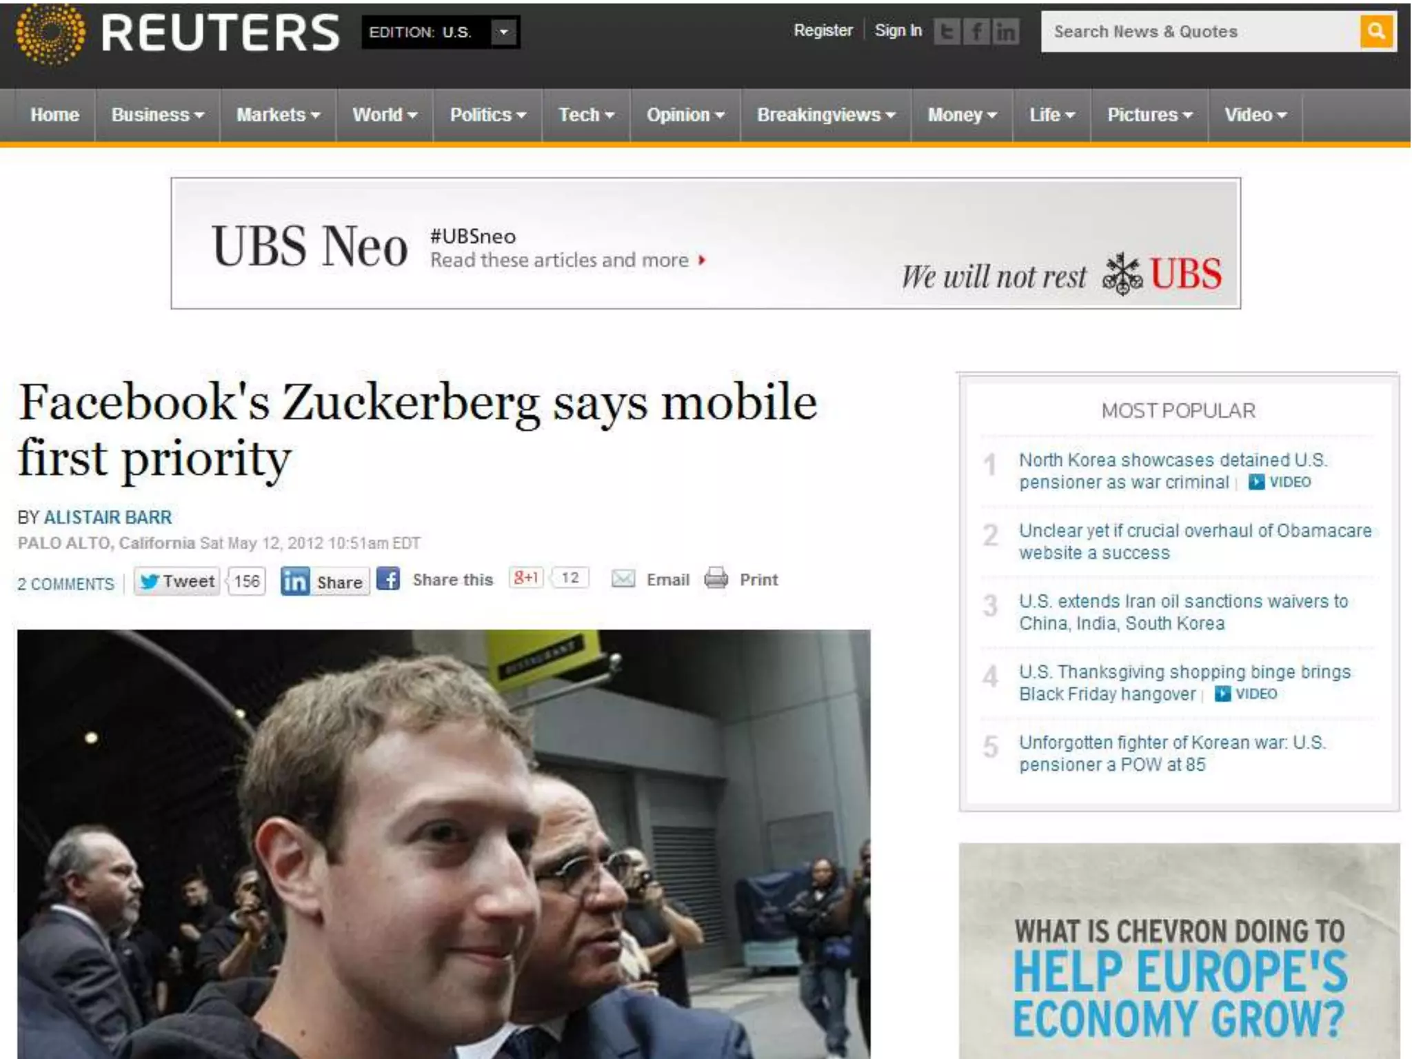Expand the Business menu dropdown
Screen dimensions: 1412x1059
click(157, 115)
